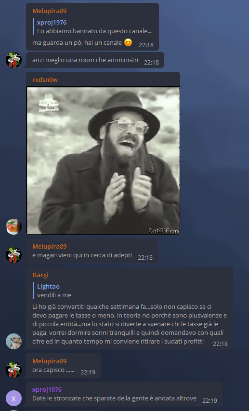Click Bargi's long message about tasse

(x=130, y=324)
